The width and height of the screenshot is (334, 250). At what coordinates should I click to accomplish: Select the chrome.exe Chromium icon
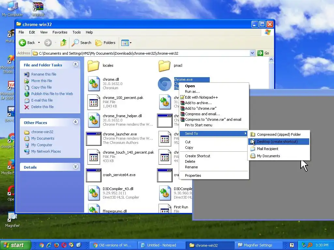[x=164, y=84]
